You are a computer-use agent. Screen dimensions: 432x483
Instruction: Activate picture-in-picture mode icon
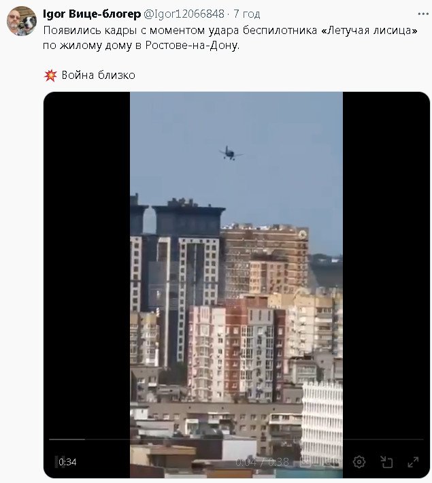pyautogui.click(x=386, y=462)
